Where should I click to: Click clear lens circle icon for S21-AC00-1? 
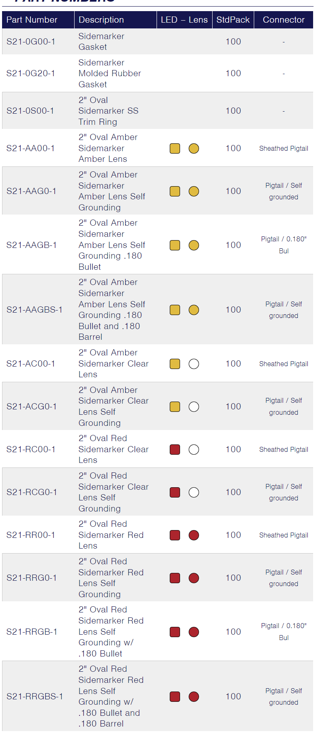point(194,364)
